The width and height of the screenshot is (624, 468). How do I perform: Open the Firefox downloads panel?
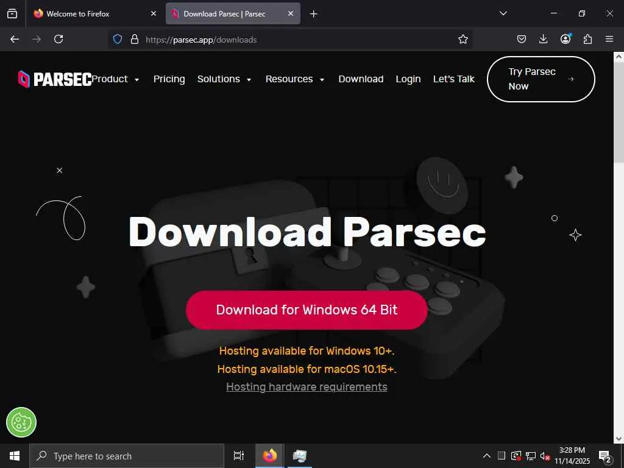point(543,39)
